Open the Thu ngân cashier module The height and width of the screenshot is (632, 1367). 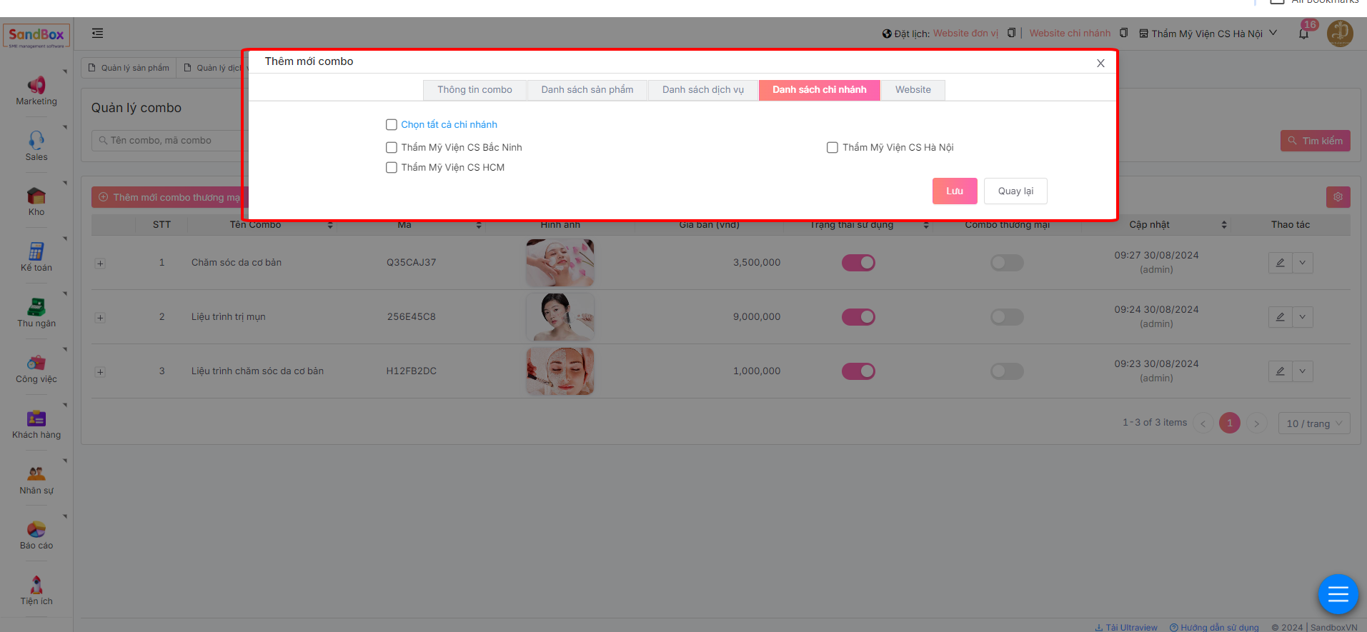[36, 313]
